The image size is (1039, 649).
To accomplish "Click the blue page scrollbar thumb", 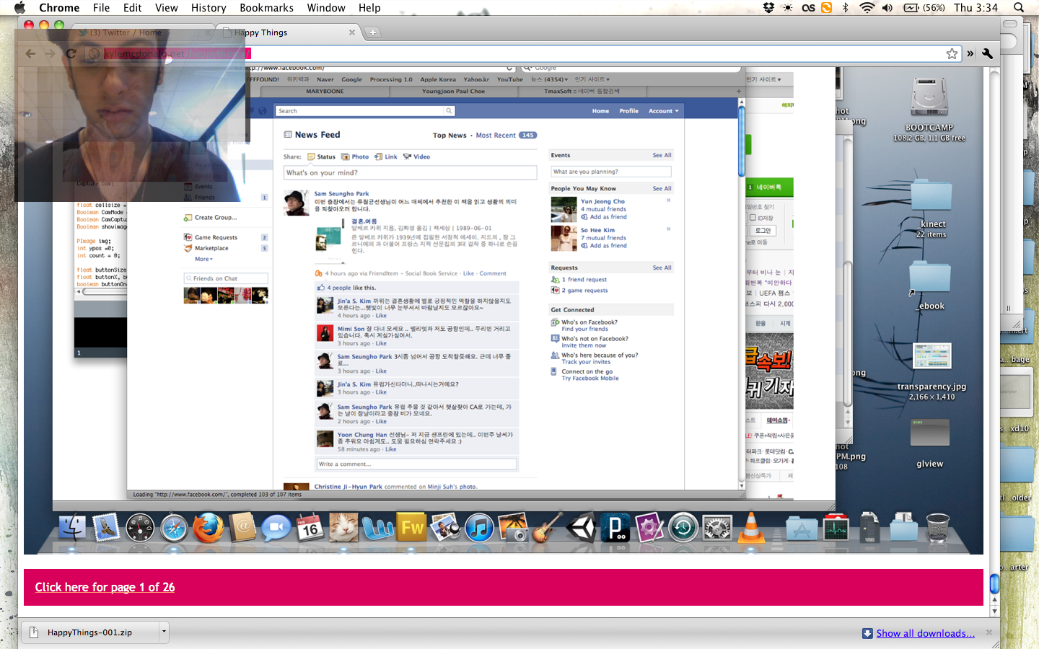I will pyautogui.click(x=994, y=583).
